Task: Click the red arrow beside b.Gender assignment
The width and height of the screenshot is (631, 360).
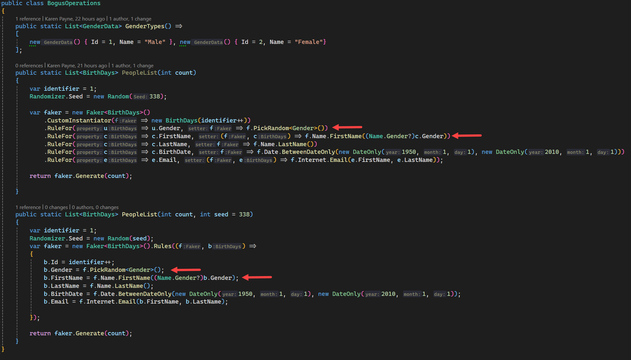Action: pos(186,270)
